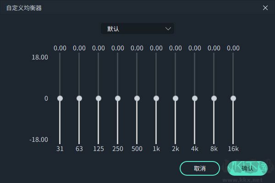Open the 默认 preset dropdown
275x183 pixels.
(137, 29)
